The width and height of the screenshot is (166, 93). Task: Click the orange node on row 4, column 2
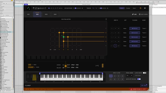(x=64, y=41)
